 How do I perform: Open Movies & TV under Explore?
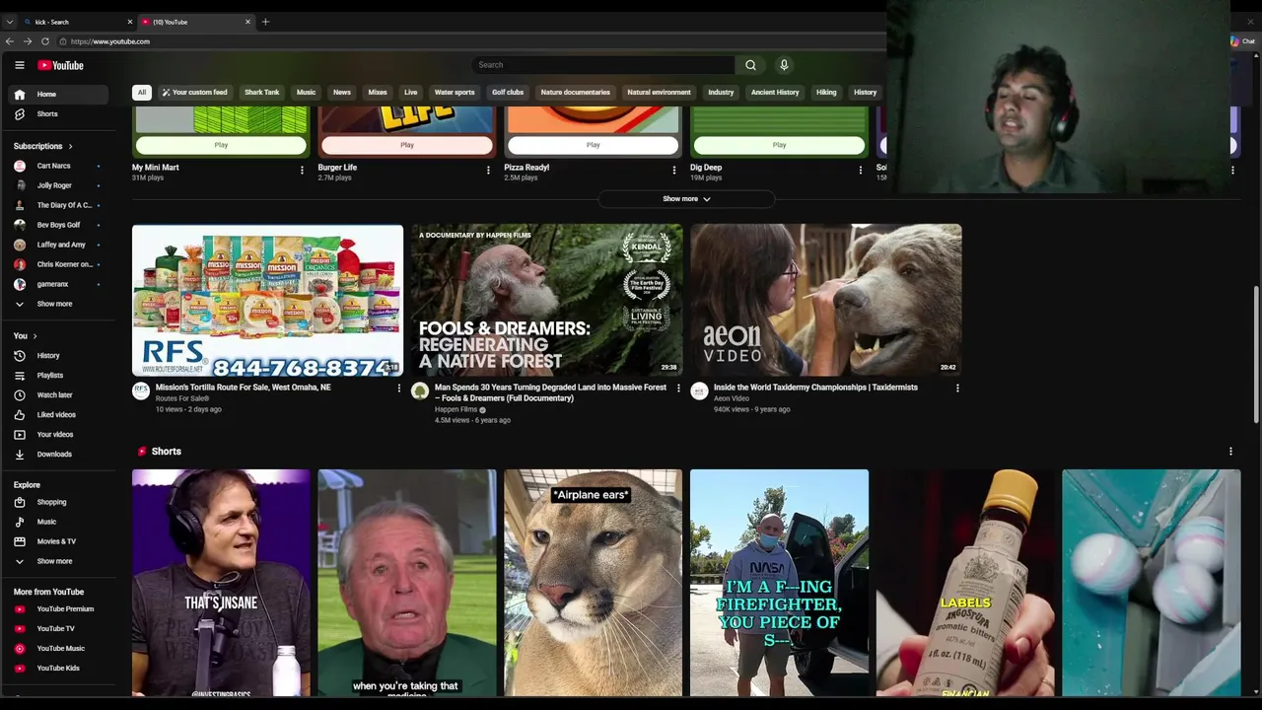pos(58,541)
